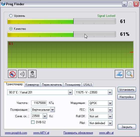Image resolution: width=140 pixels, height=137 pixels.
Task: Click the satellite dish alignment icon
Action: 119,74
